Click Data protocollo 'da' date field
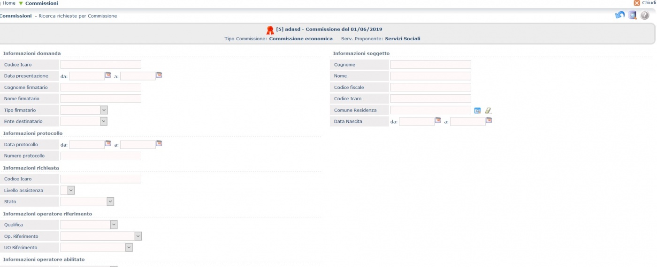Image resolution: width=657 pixels, height=267 pixels. coord(87,145)
